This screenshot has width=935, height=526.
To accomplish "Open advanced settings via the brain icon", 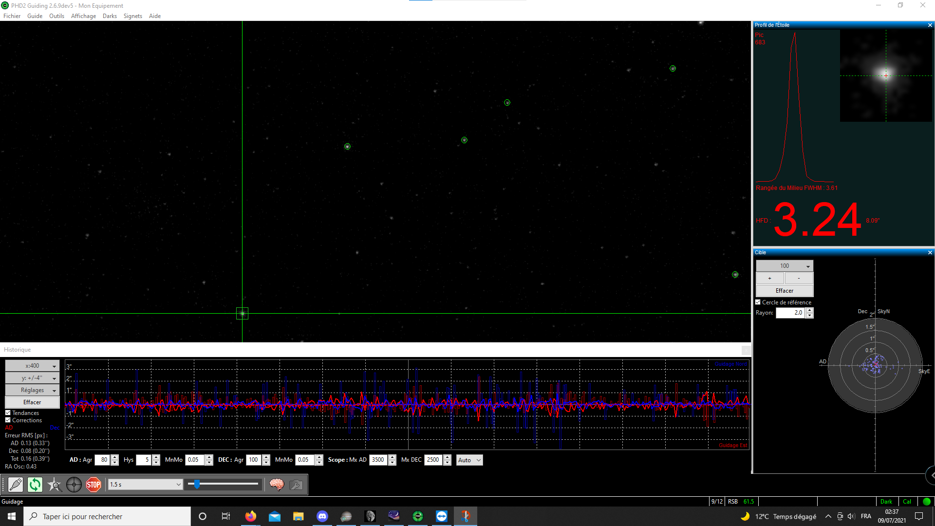I will (x=277, y=485).
